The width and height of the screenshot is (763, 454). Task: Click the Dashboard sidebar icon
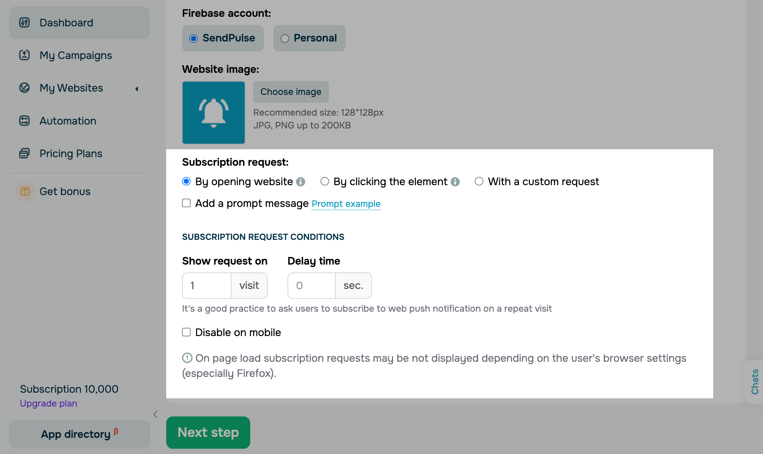tap(24, 23)
